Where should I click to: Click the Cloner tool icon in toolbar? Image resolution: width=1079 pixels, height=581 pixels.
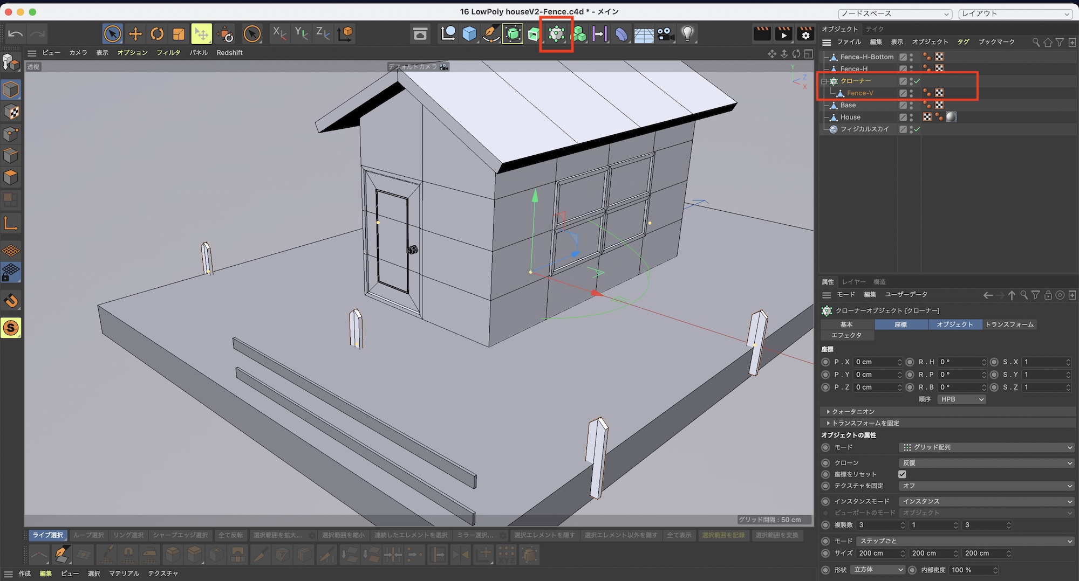point(556,34)
